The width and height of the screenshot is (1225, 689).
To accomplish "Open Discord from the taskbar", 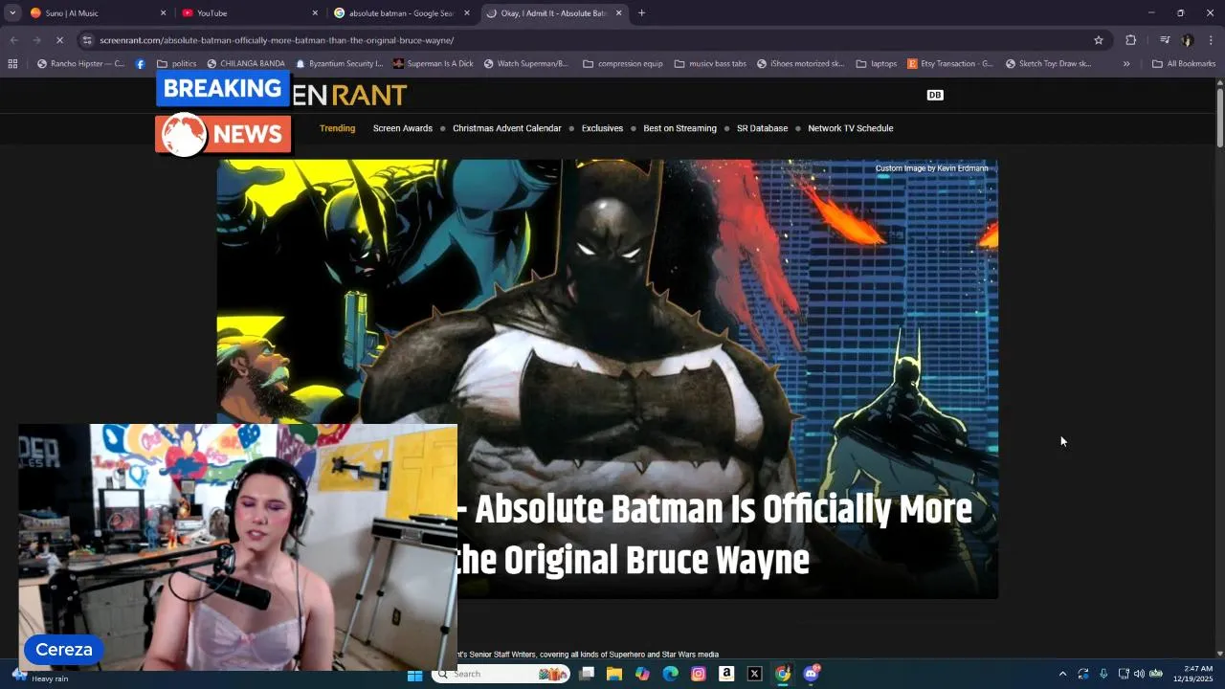I will tap(812, 674).
